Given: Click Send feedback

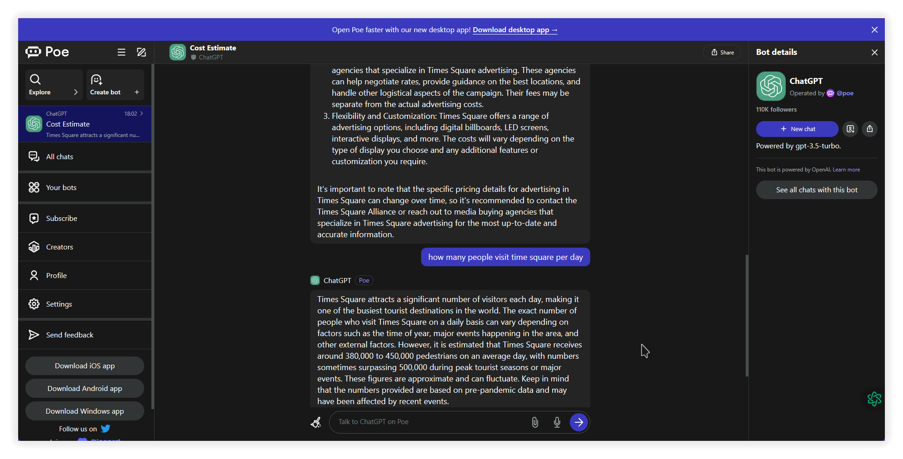Looking at the screenshot, I should [85, 335].
